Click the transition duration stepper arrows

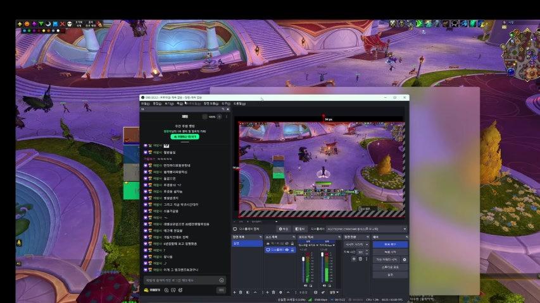click(x=367, y=252)
